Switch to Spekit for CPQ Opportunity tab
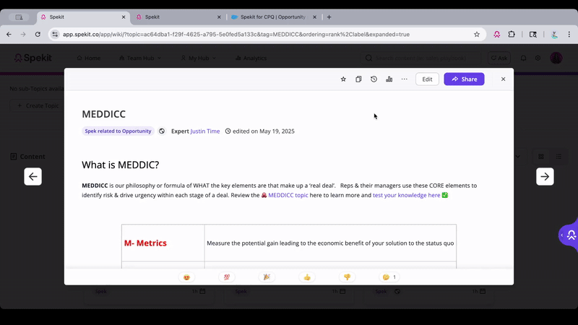The image size is (578, 325). pyautogui.click(x=273, y=17)
